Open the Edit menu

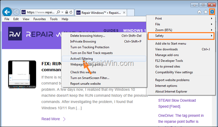pos(16,19)
